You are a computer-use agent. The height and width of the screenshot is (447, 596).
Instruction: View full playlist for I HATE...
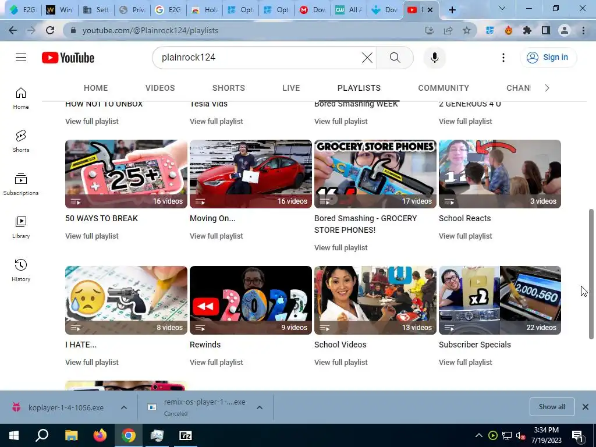[x=91, y=362]
